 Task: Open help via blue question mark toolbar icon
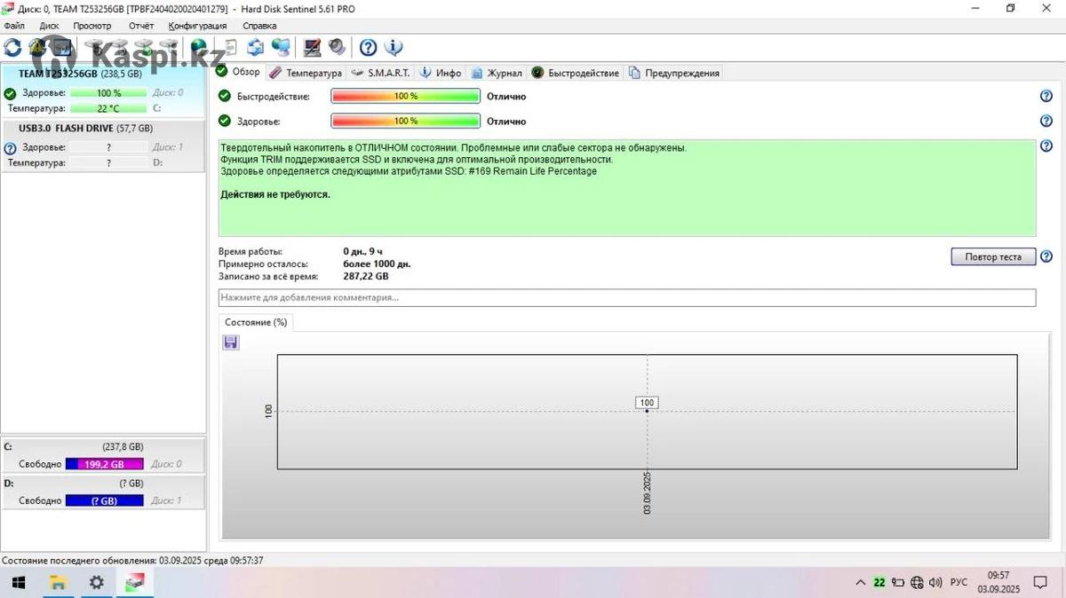coord(368,47)
